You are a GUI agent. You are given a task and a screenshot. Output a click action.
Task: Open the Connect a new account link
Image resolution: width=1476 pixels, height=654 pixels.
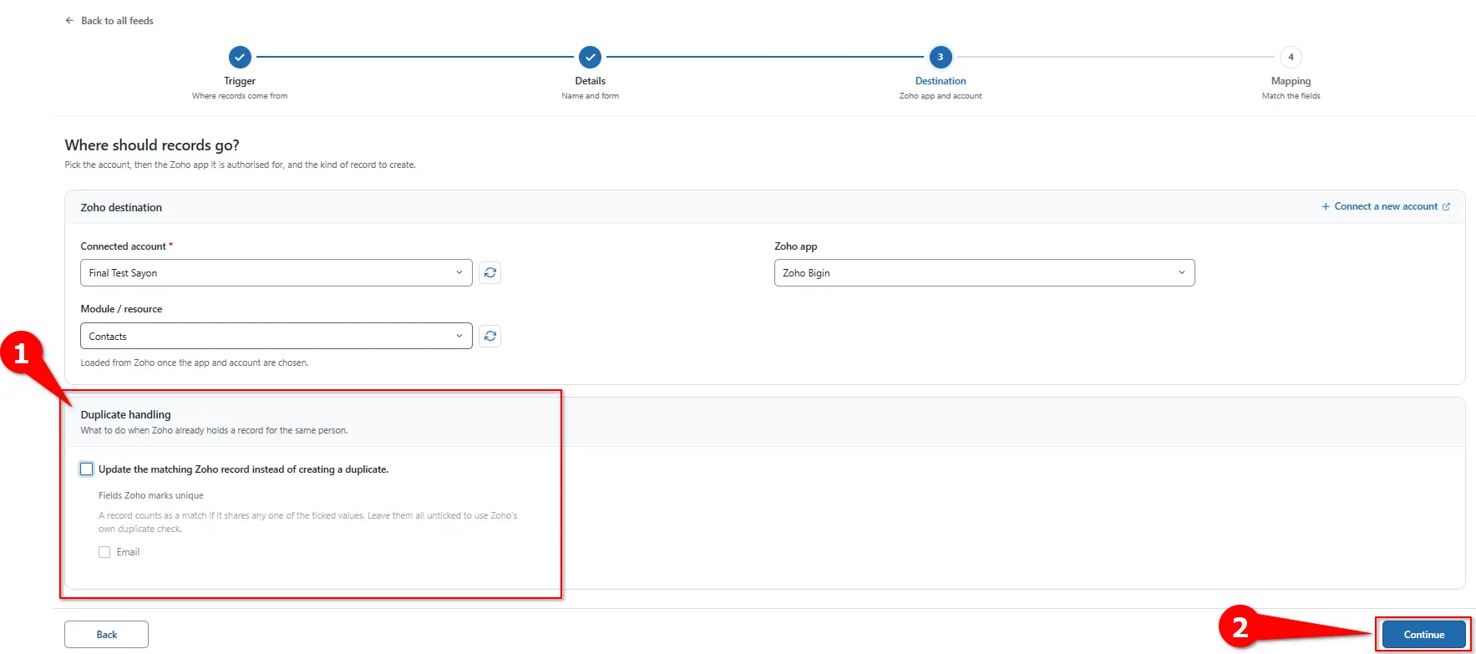1386,206
